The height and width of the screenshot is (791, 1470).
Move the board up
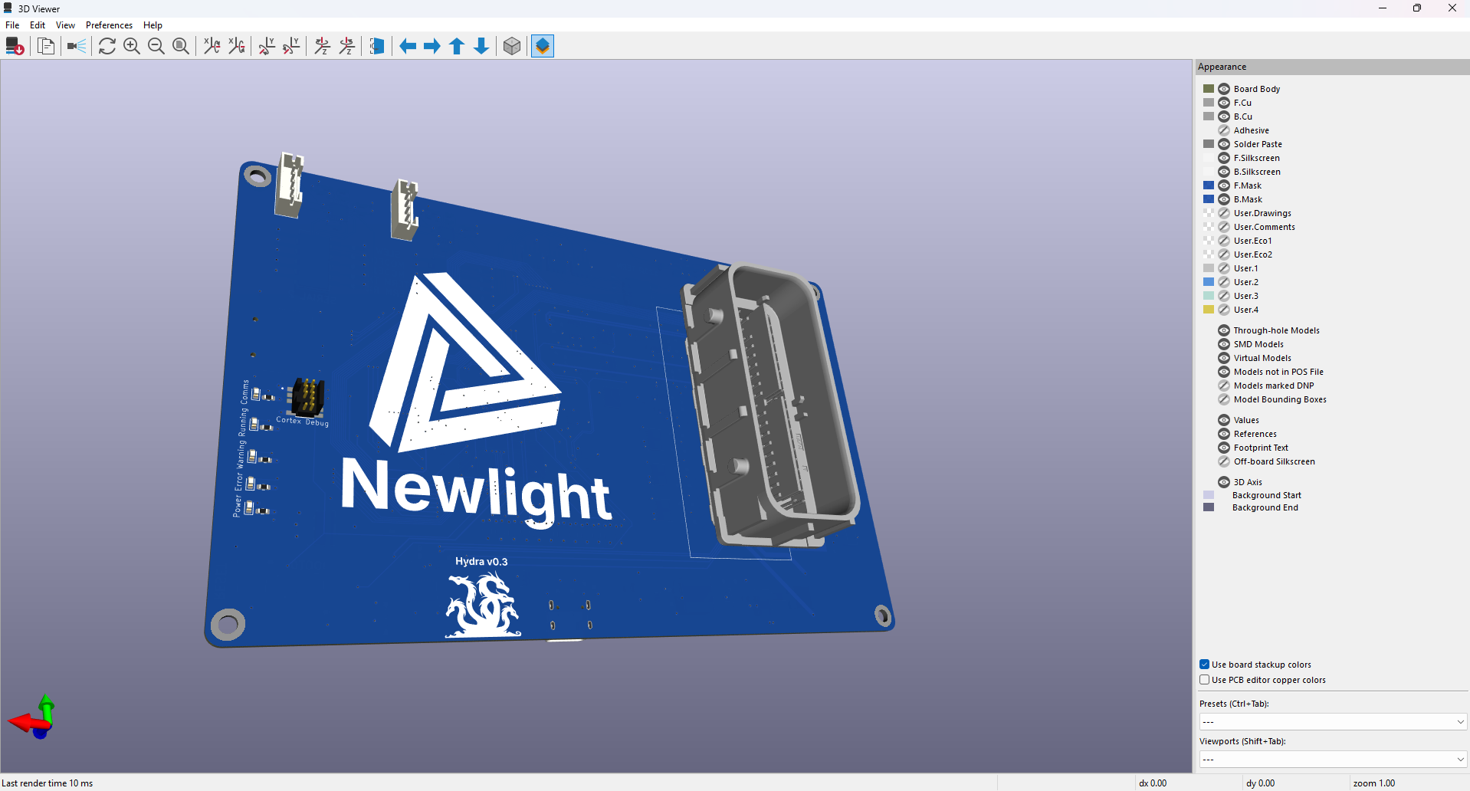coord(457,47)
